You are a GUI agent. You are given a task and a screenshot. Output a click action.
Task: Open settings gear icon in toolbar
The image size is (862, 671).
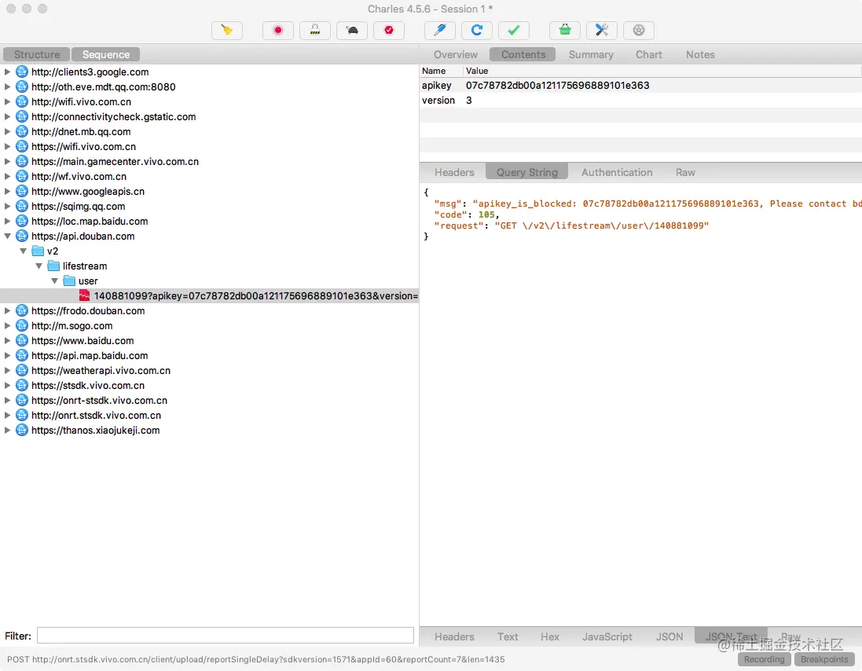tap(638, 30)
